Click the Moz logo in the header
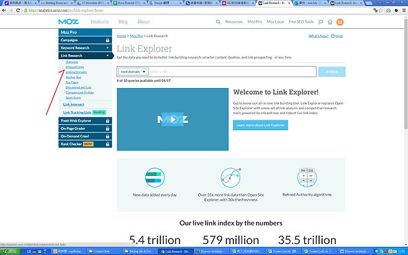 pos(68,22)
